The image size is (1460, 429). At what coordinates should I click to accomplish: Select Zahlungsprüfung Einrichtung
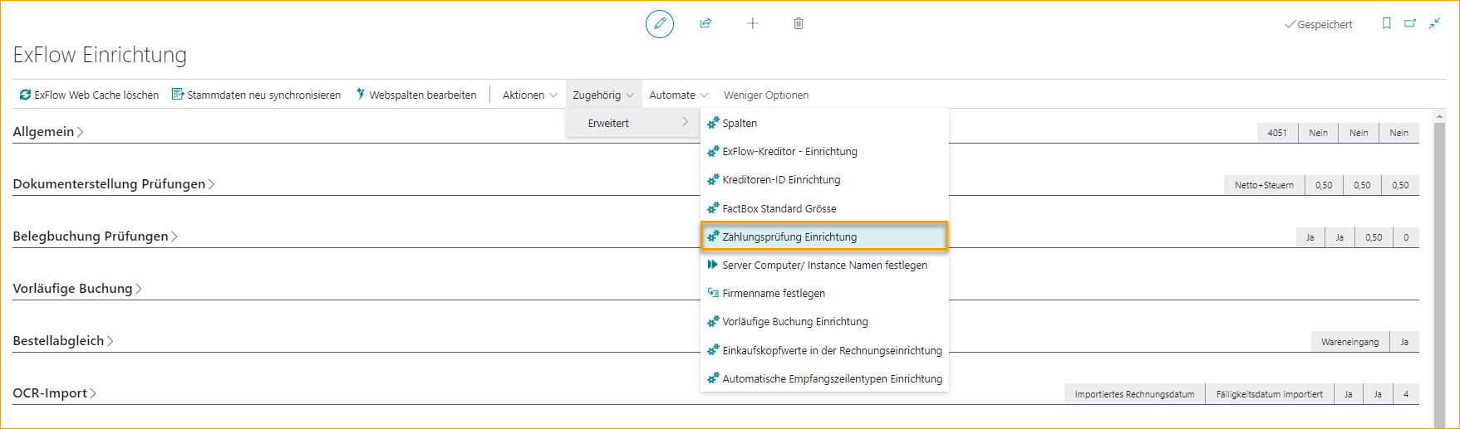coord(824,236)
